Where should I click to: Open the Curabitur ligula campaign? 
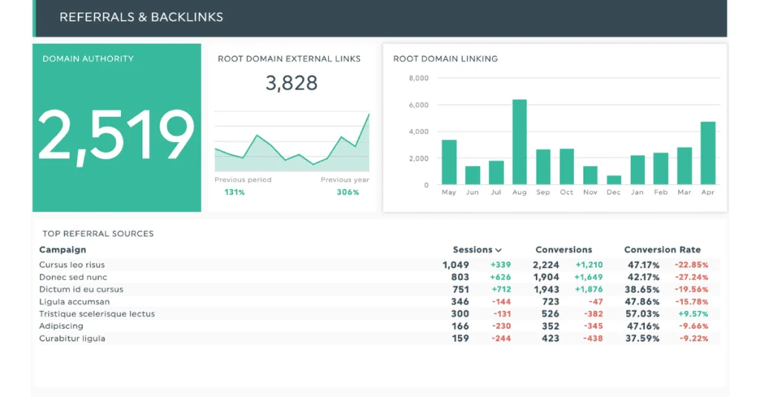pyautogui.click(x=72, y=338)
